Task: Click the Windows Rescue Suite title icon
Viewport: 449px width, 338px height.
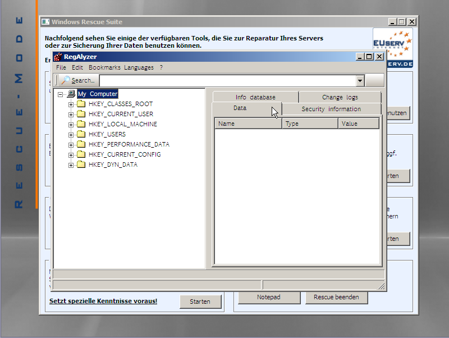Action: tap(45, 22)
